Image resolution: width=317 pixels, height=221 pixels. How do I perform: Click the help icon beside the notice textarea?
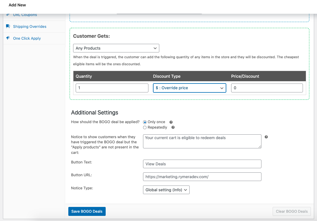[x=266, y=137]
